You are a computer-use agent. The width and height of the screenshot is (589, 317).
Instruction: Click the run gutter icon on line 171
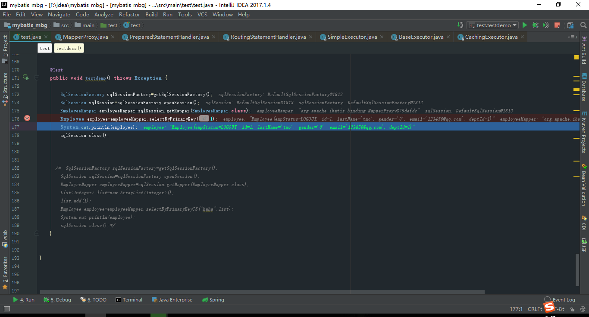pyautogui.click(x=25, y=78)
